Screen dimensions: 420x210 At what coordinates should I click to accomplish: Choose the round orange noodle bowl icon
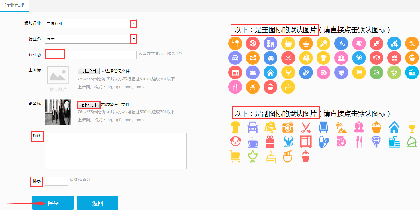point(253,87)
